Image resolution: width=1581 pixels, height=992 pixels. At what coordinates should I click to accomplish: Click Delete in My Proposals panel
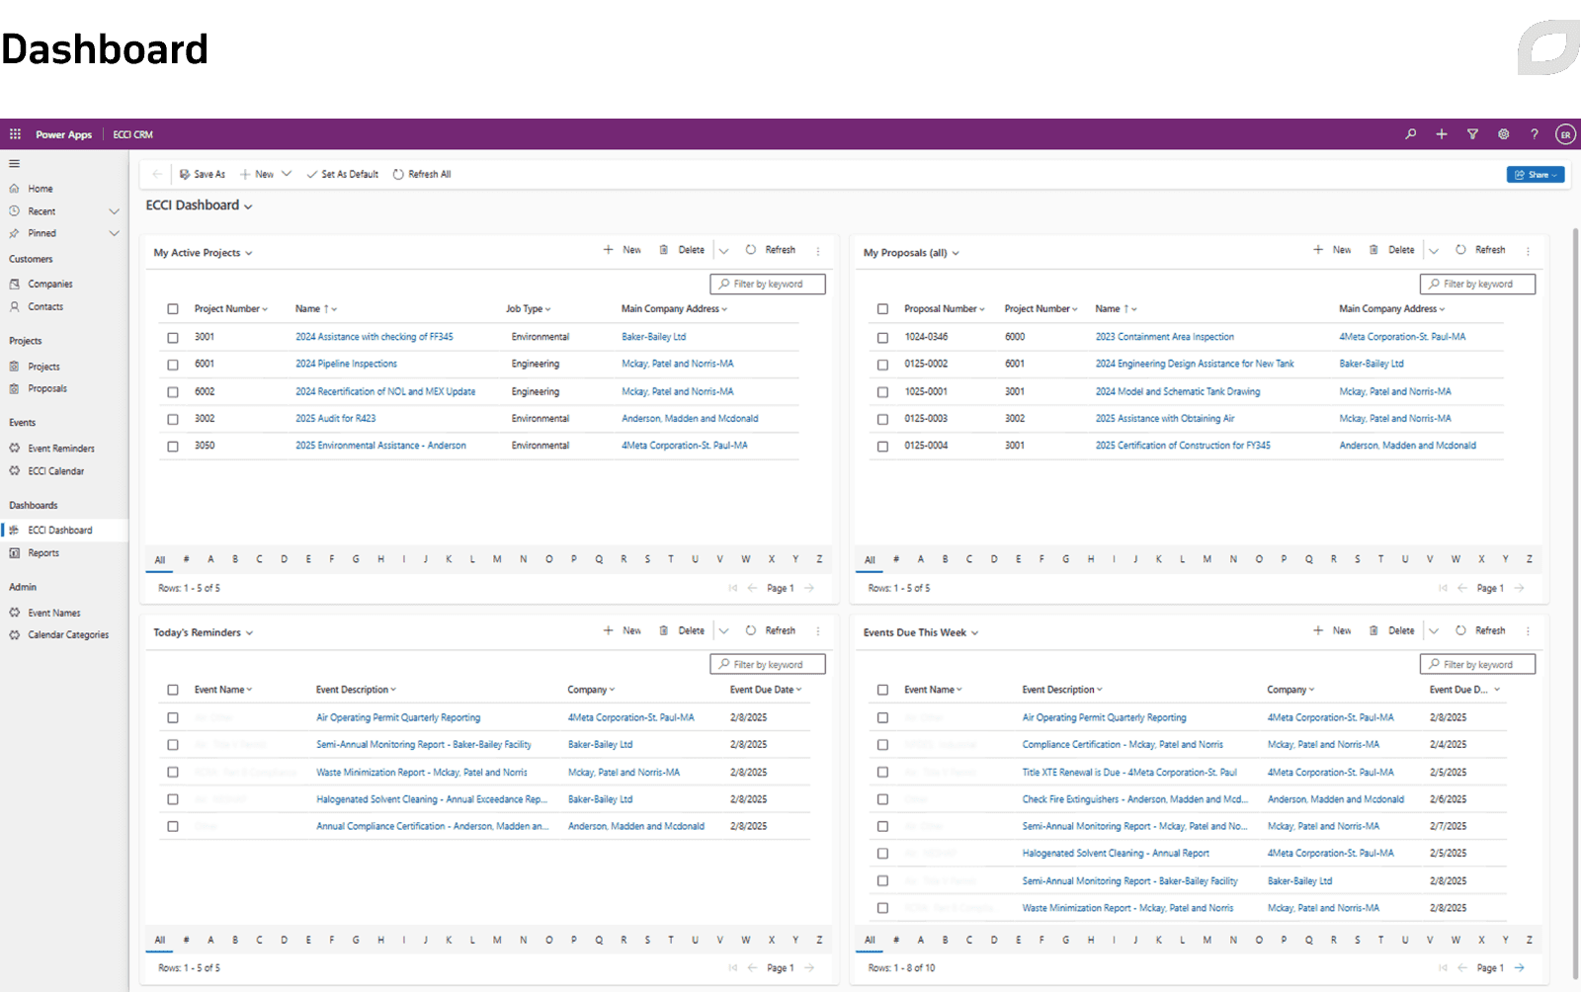pos(1391,250)
